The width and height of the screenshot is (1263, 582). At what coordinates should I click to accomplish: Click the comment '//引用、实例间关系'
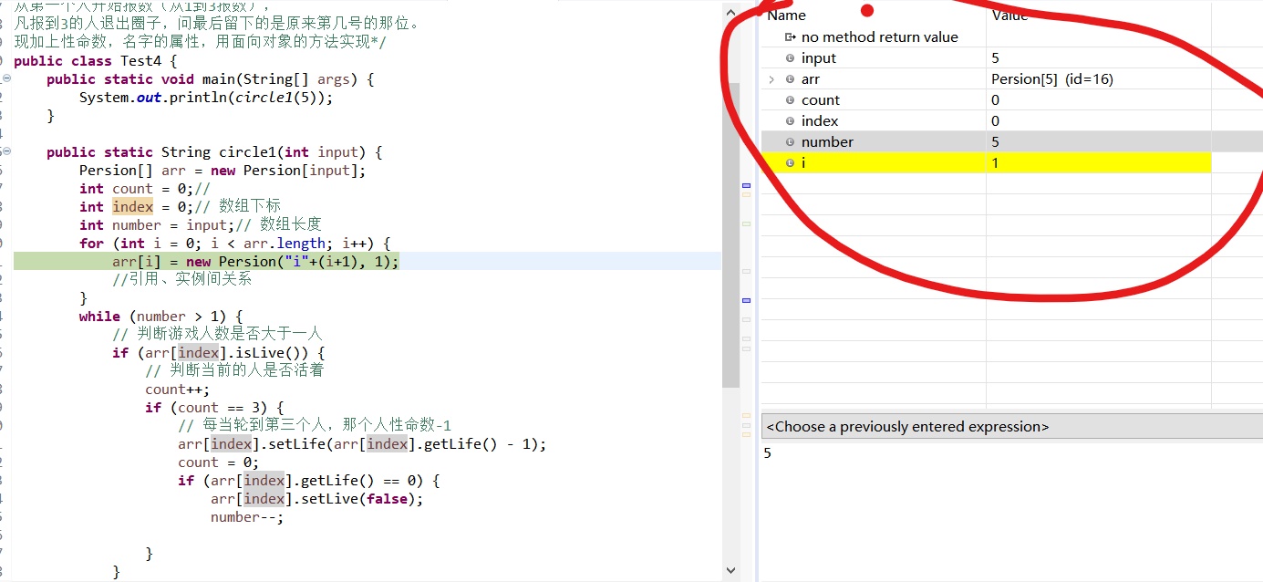pyautogui.click(x=181, y=279)
